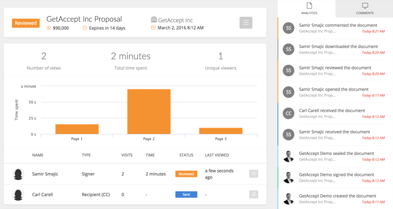Image resolution: width=393 pixels, height=209 pixels.
Task: Click 'a few seconds ago' last viewed cell
Action: 219,174
